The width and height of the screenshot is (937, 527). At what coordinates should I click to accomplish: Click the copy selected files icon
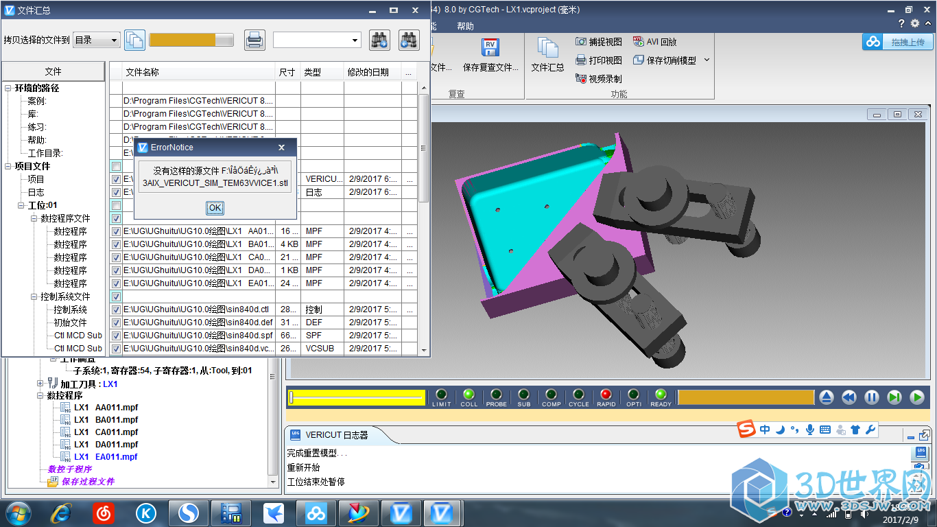134,40
